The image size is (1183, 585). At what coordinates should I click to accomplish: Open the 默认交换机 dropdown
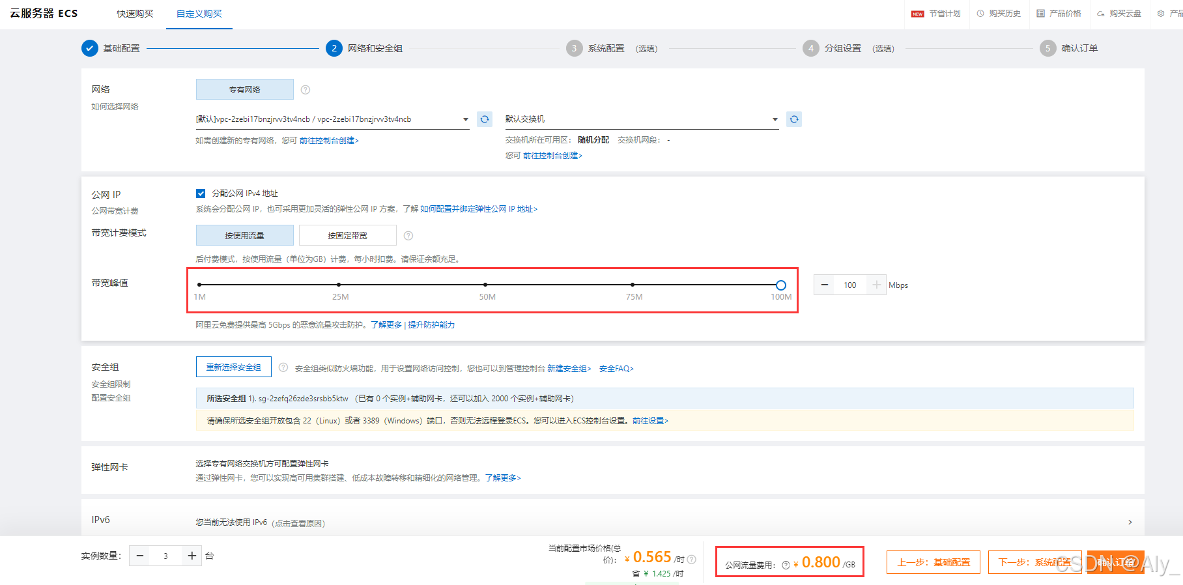point(642,119)
